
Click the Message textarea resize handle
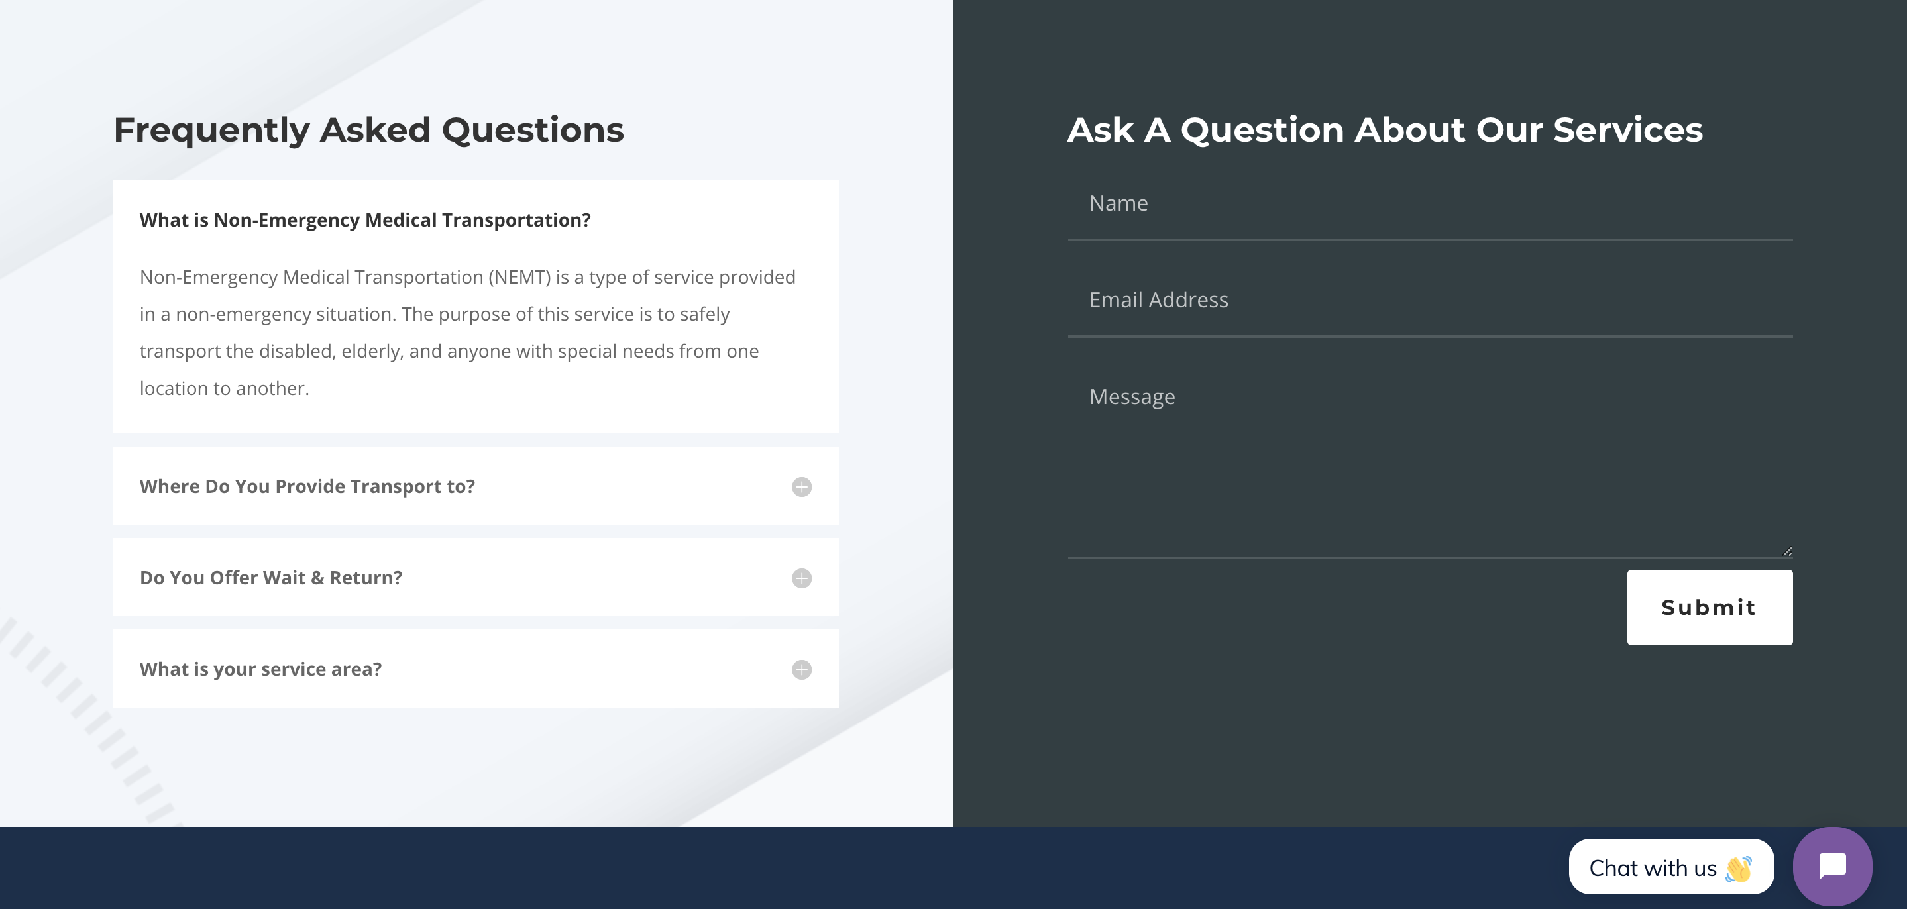pos(1786,551)
